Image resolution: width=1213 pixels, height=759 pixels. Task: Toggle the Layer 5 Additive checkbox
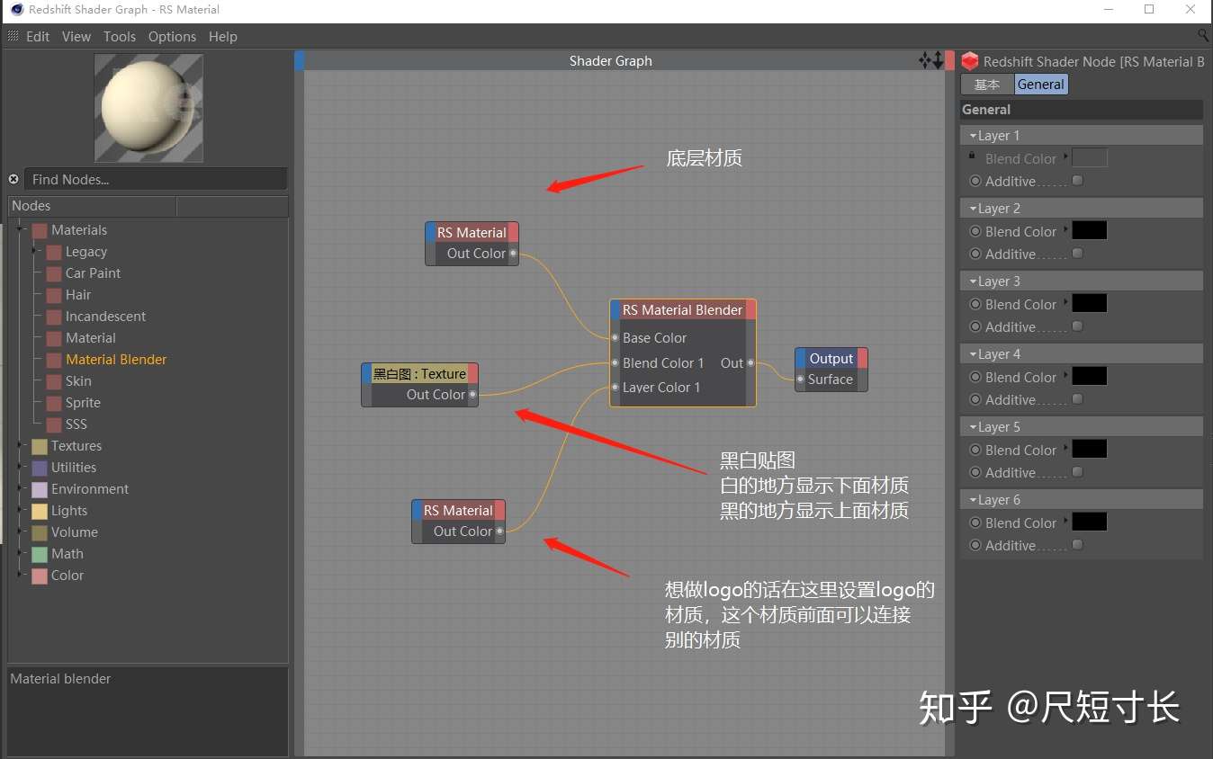coord(1078,471)
